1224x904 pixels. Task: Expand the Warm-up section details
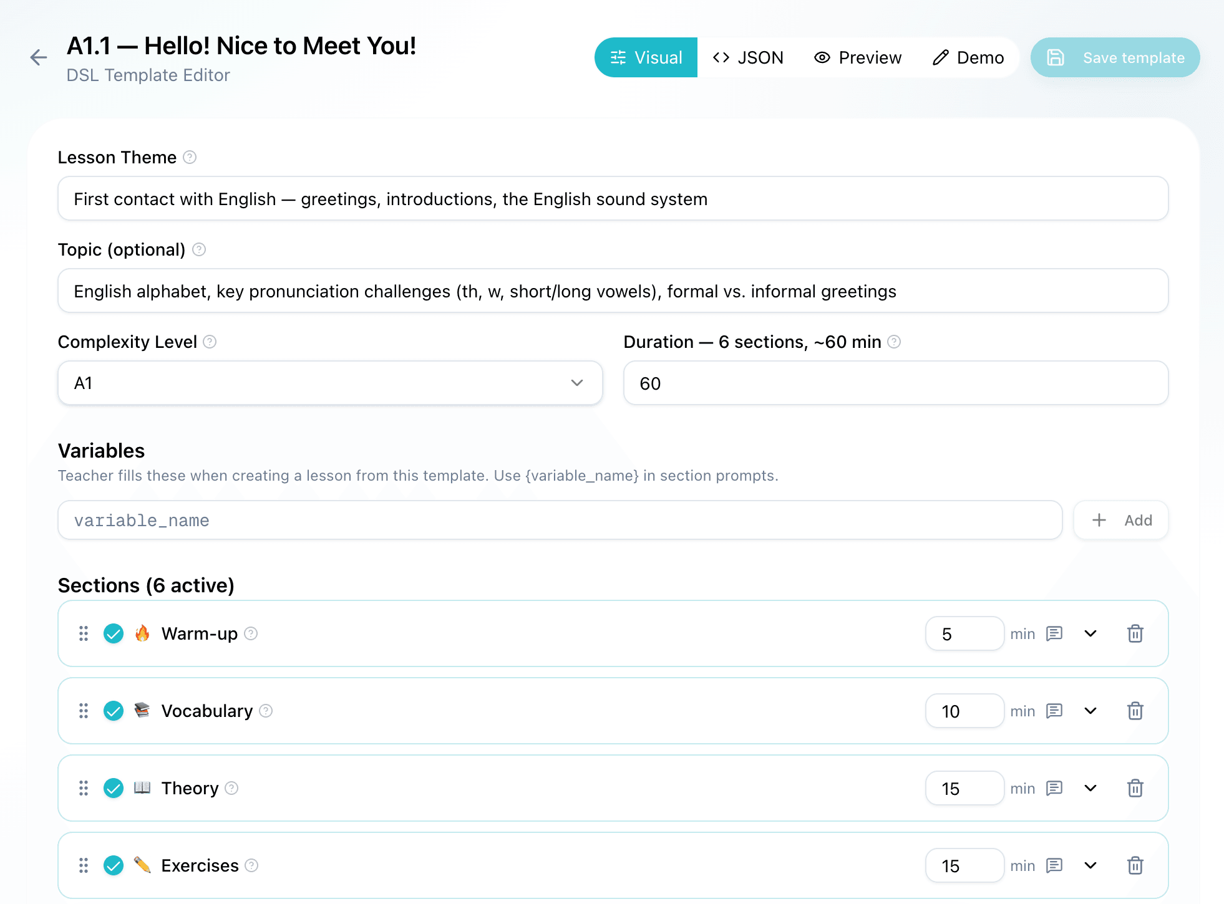pyautogui.click(x=1090, y=633)
